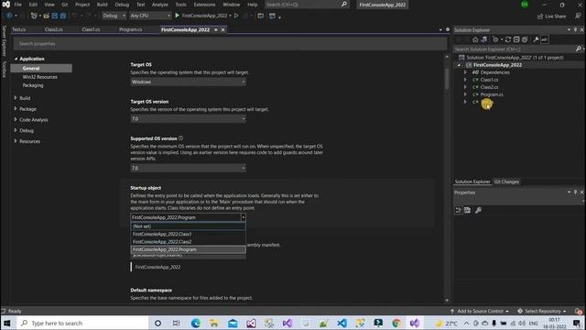Click Alphabetical sort icon in Properties panel

[x=468, y=210]
